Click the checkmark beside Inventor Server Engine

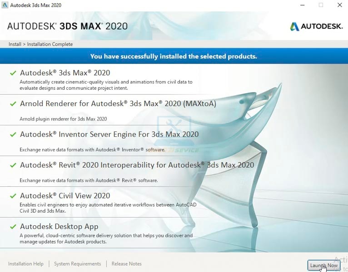(x=13, y=135)
